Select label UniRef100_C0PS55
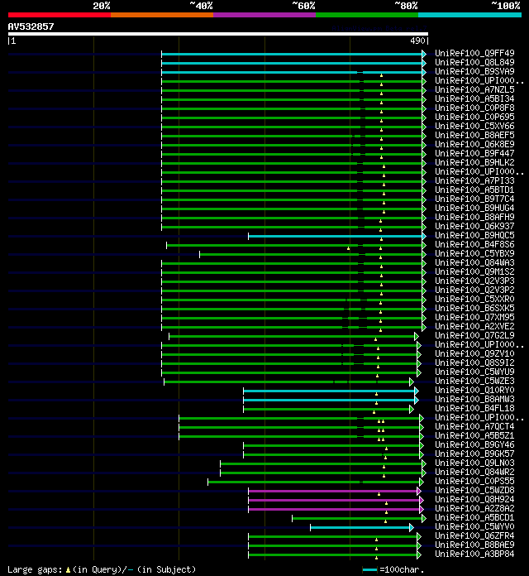 tap(474, 481)
